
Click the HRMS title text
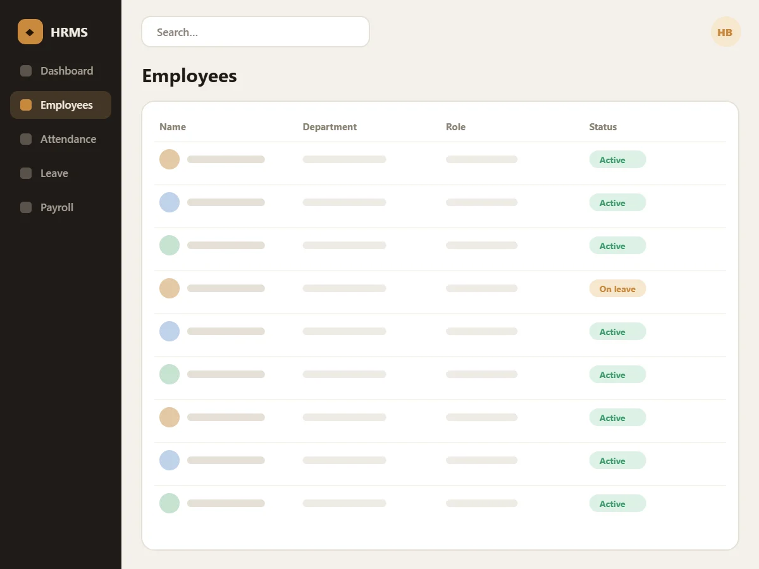pos(69,32)
